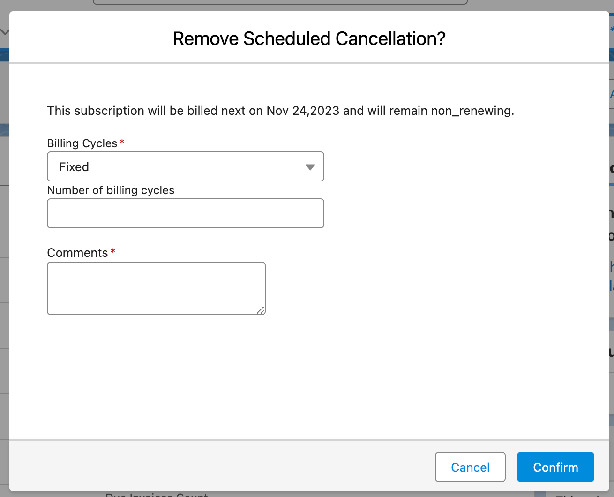Grab the Comments box resize handle
Screen dimensions: 614x497
[x=261, y=310]
